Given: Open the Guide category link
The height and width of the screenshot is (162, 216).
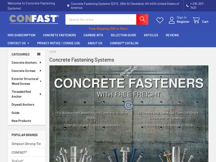Looking at the screenshot, I should tap(15, 112).
